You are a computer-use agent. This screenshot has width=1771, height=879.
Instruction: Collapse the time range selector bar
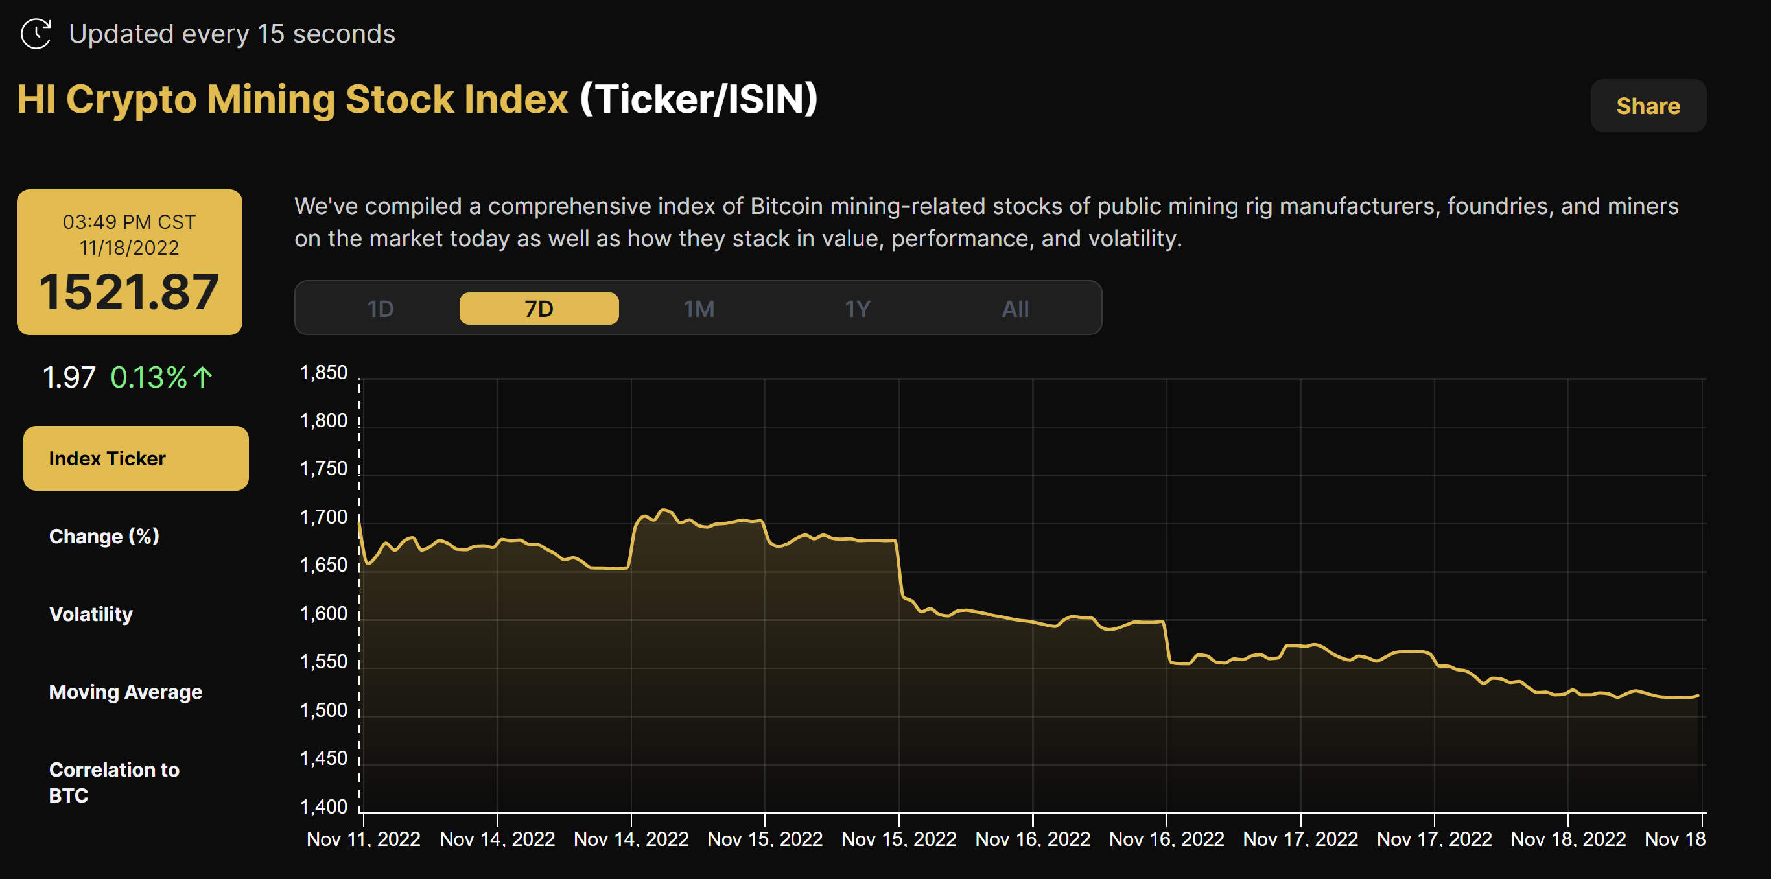[698, 308]
